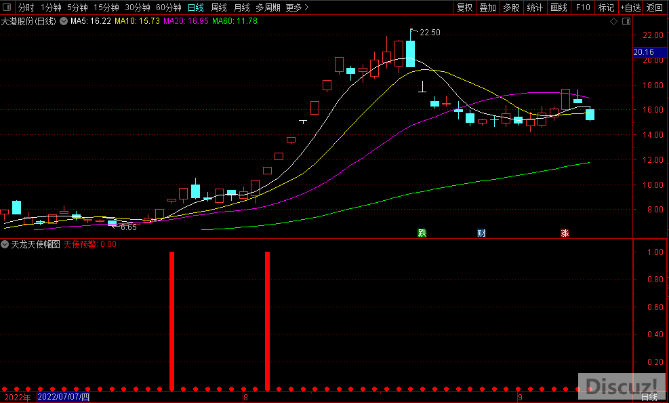This screenshot has width=669, height=403.
Task: Toggle 叠加 overlay mode
Action: coord(487,7)
